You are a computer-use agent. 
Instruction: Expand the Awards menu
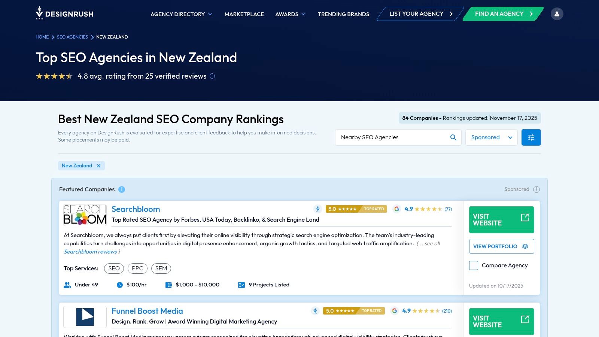click(x=290, y=14)
